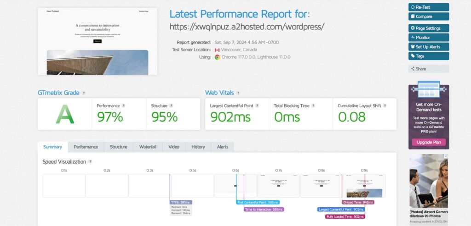Click the tested URL text

(247, 26)
